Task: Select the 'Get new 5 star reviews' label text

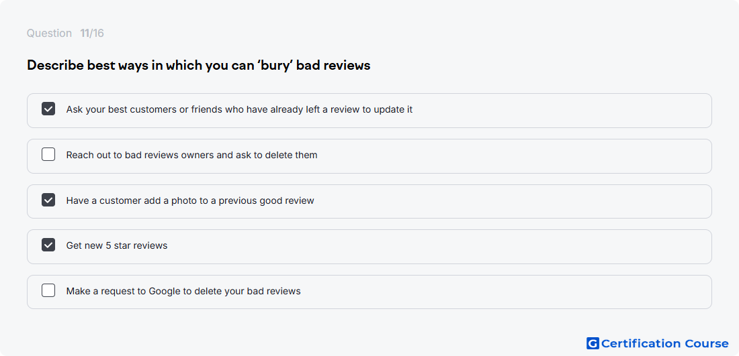Action: point(117,245)
